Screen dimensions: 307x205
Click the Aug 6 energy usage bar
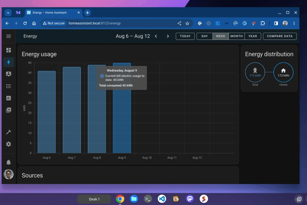pyautogui.click(x=47, y=112)
